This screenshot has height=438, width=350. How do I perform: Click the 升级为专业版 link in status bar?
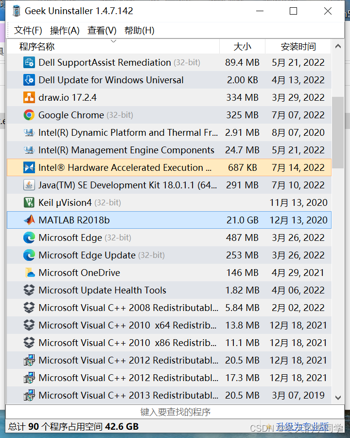302,427
